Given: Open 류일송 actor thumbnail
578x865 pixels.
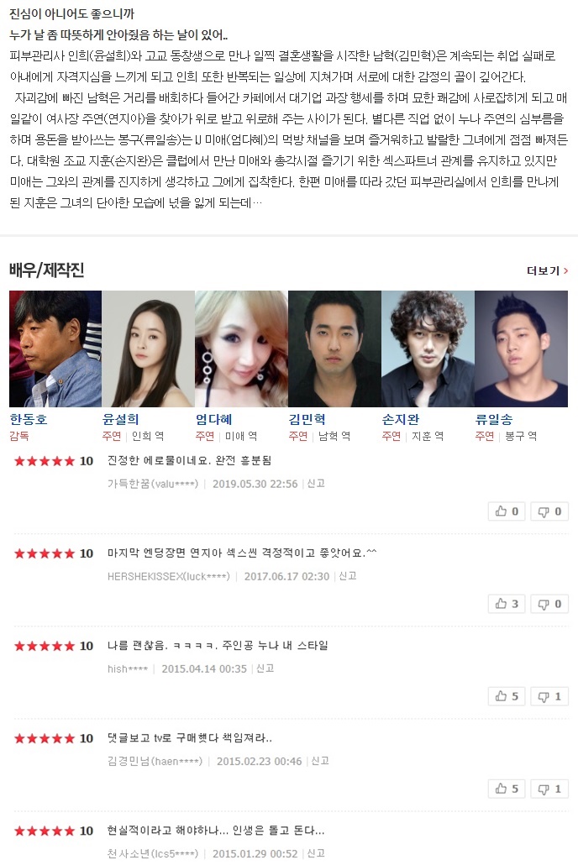Looking at the screenshot, I should coord(521,349).
